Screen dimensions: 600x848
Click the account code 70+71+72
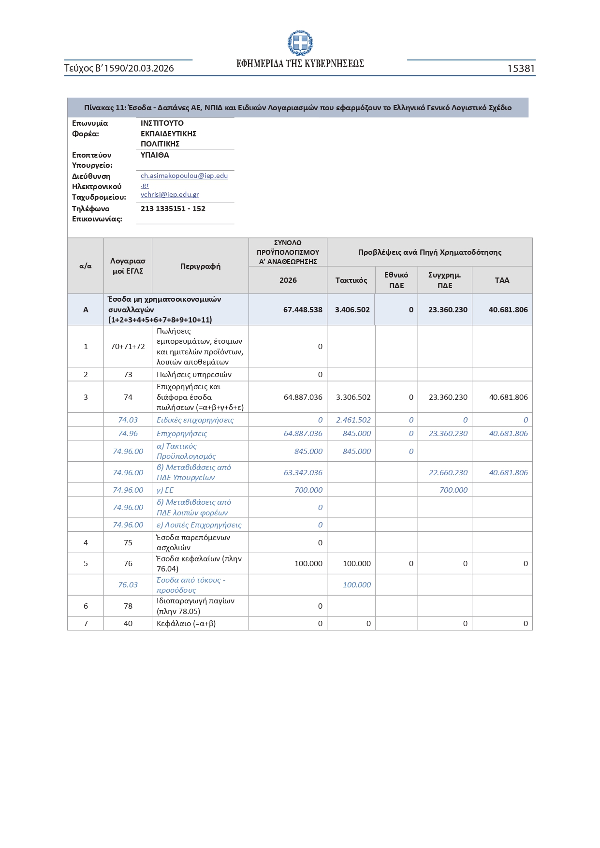[x=128, y=347]
